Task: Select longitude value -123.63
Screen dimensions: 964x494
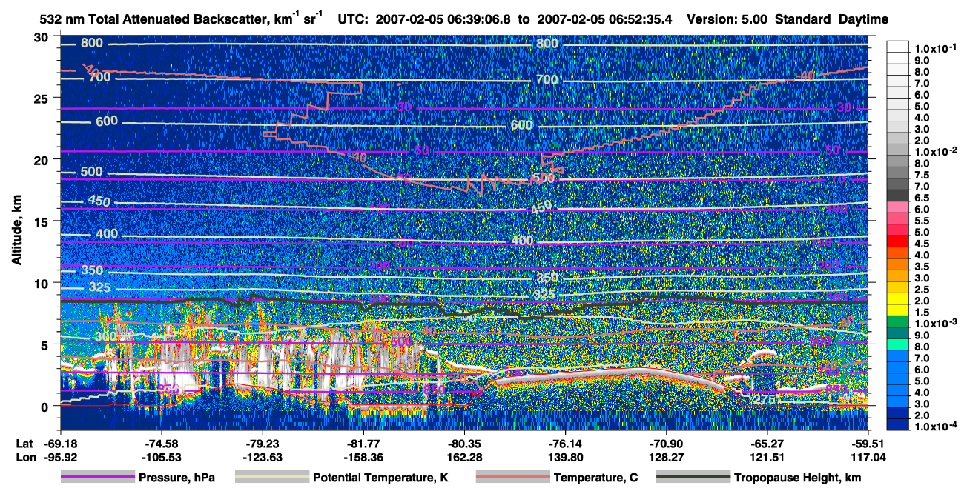Action: click(x=263, y=458)
